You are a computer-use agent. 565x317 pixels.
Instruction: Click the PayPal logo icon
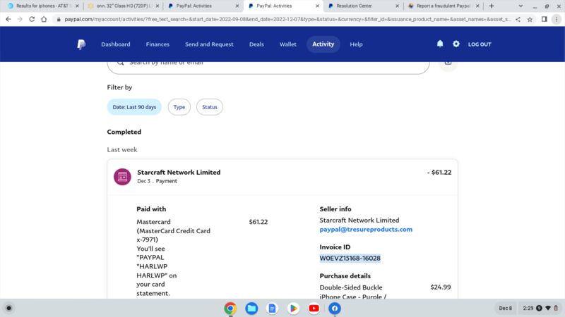(x=81, y=44)
